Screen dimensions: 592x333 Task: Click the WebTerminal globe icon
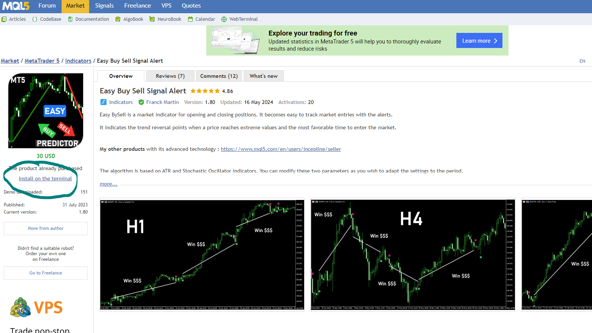[x=224, y=19]
